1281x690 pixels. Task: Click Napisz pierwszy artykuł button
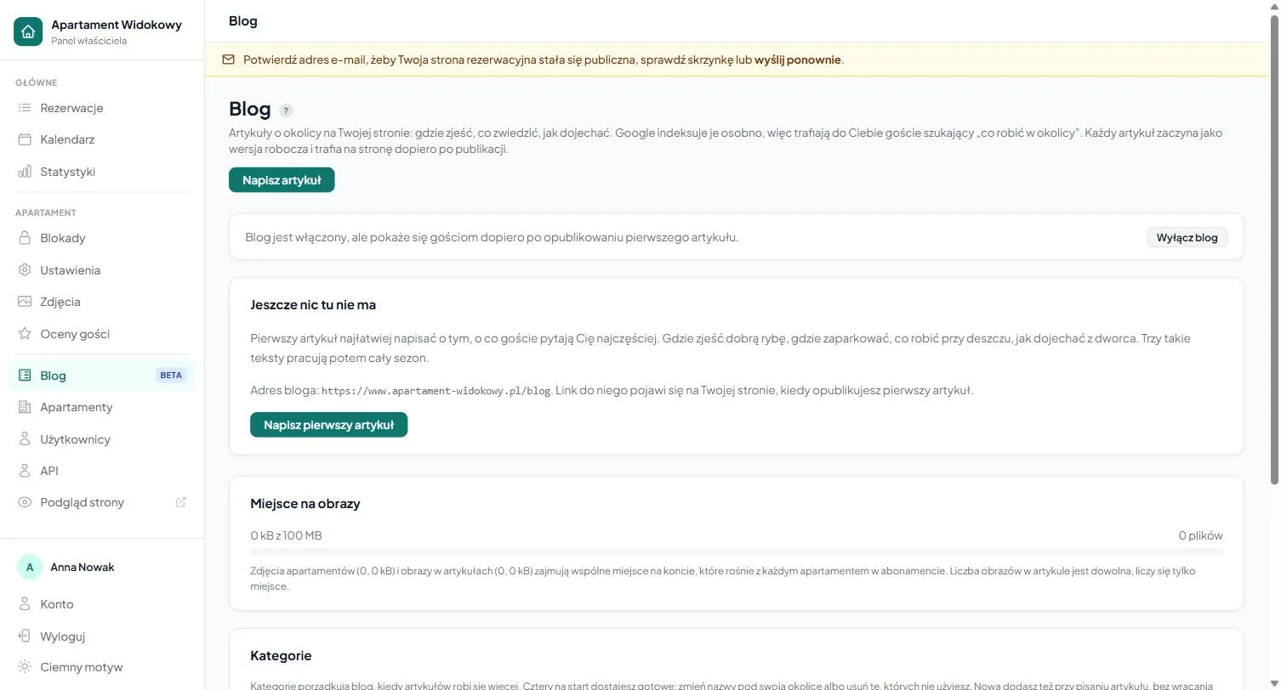click(328, 425)
